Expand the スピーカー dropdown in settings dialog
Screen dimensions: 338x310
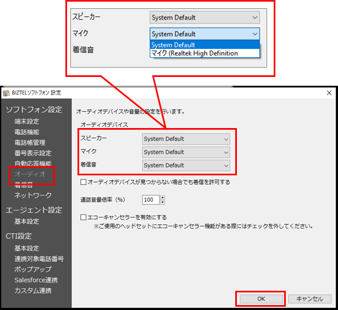(186, 139)
